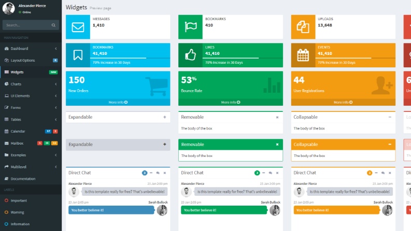Open Tables menu item
Screen dimensions: 411x231
[31, 120]
